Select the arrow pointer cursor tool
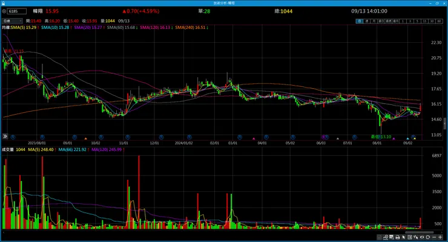Screen dimensions: 448x242 403,237
